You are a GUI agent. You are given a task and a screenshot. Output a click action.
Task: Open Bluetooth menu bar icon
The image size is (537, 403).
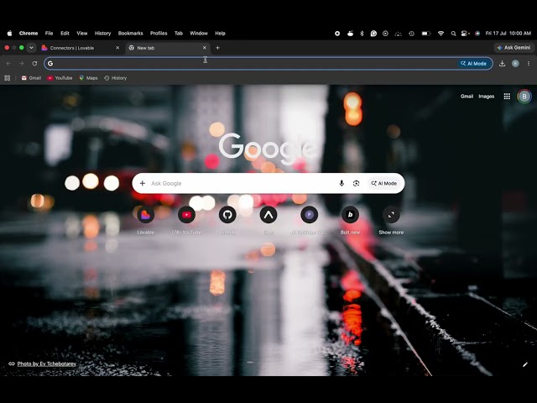pyautogui.click(x=362, y=34)
